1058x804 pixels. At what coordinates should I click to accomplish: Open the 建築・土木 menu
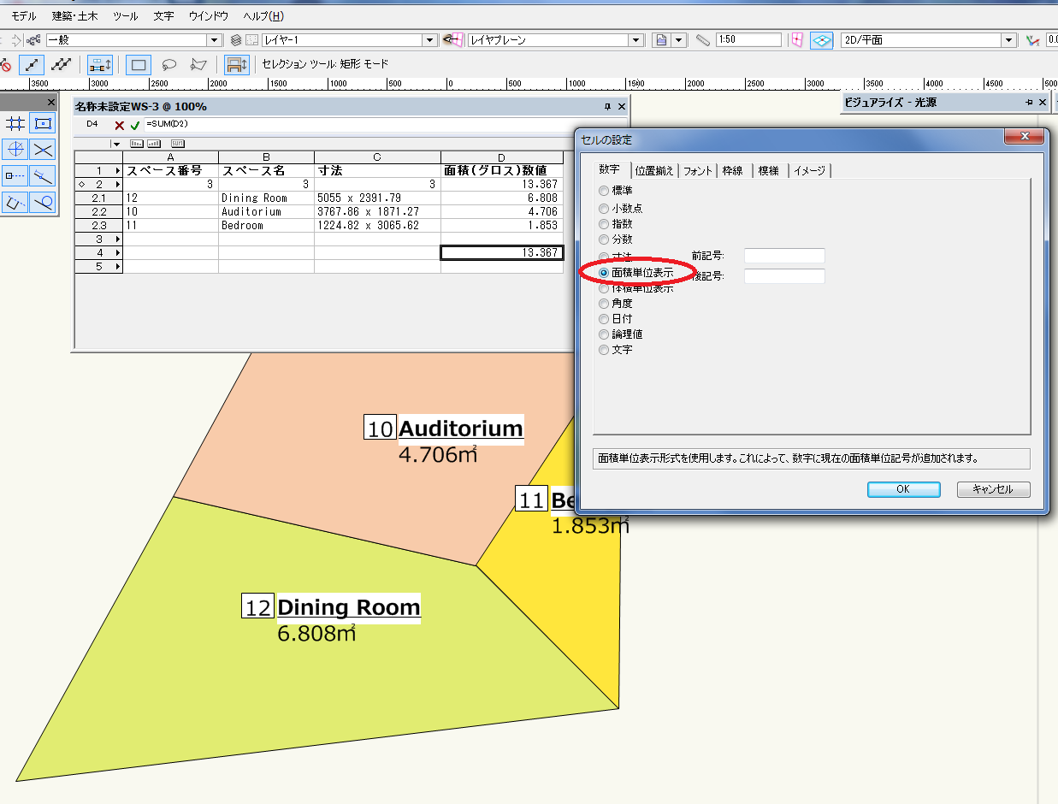point(75,16)
